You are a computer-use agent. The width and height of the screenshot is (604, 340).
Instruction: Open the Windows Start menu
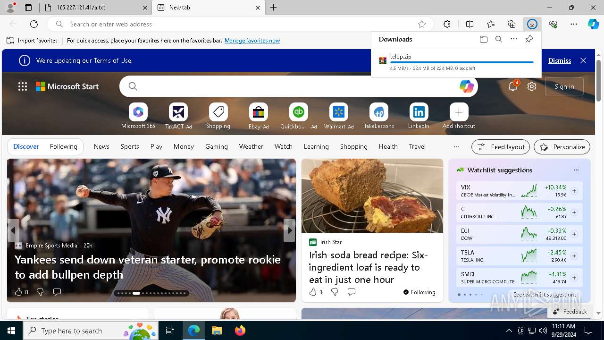tap(11, 331)
